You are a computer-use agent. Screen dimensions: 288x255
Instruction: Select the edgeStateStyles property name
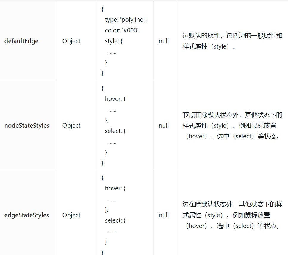pos(27,215)
